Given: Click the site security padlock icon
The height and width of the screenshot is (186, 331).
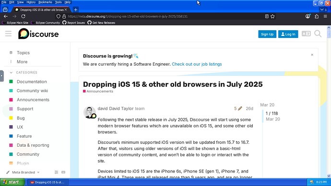Looking at the screenshot, I should 64,16.
